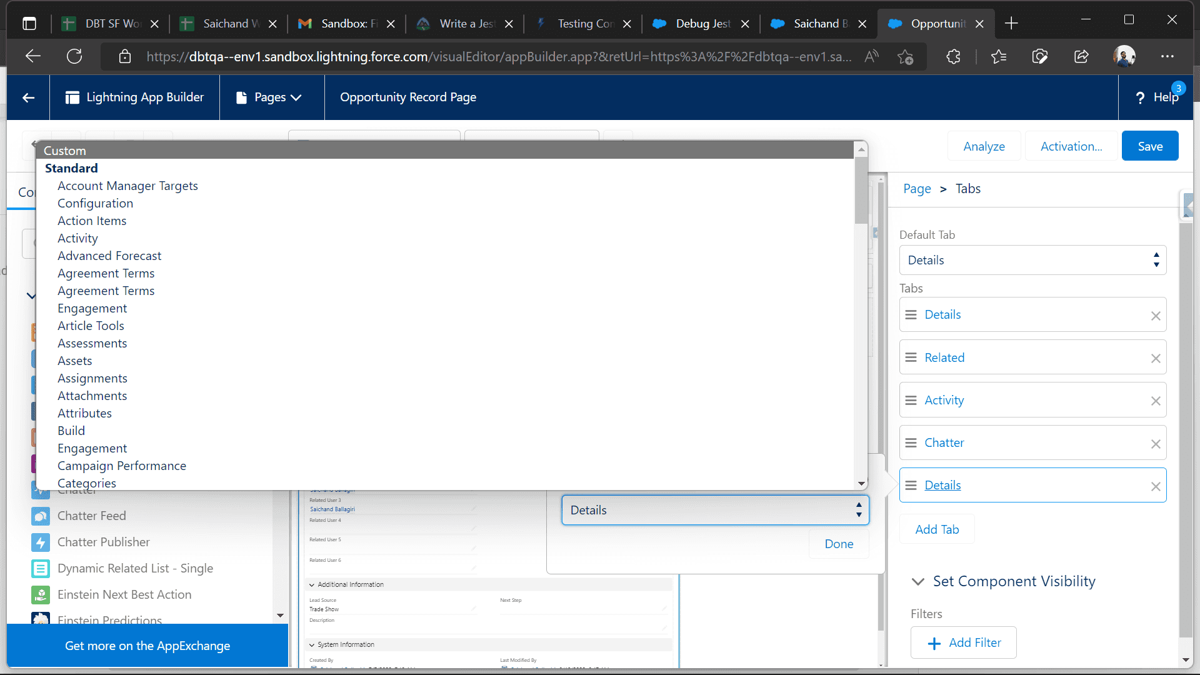Viewport: 1200px width, 675px height.
Task: Click Done in the tab popup
Action: pos(839,544)
